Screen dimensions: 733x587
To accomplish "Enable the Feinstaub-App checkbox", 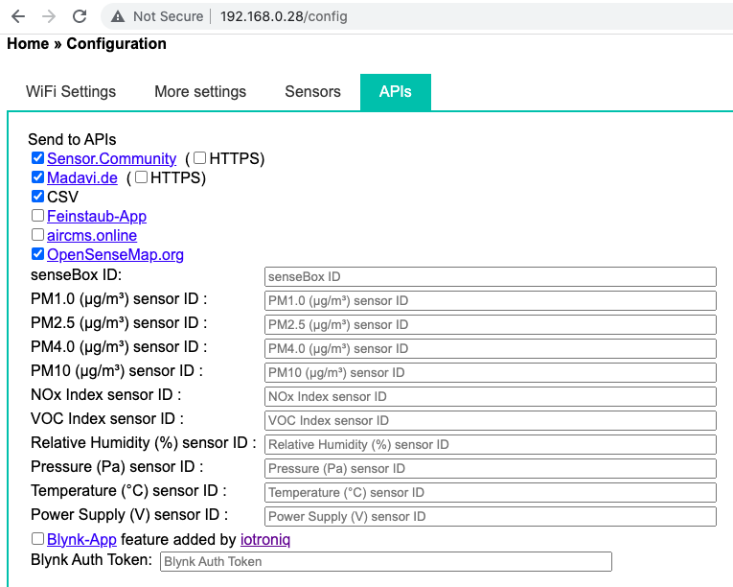I will tap(37, 216).
